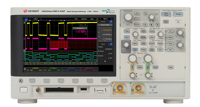Expand channel info bar with up arrow
200x107 pixels.
coord(25,69)
